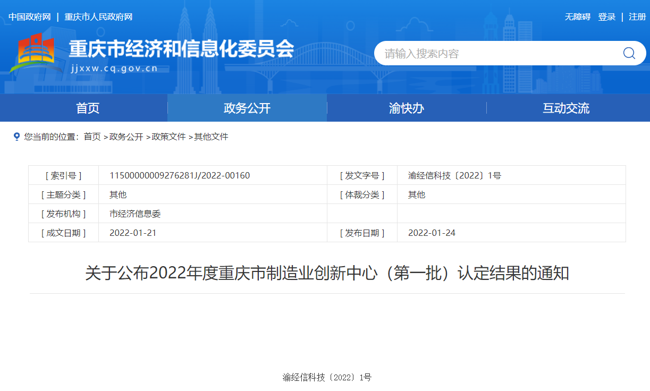Open the 首页 navigation tab
Viewport: 650px width, 391px height.
[x=88, y=108]
